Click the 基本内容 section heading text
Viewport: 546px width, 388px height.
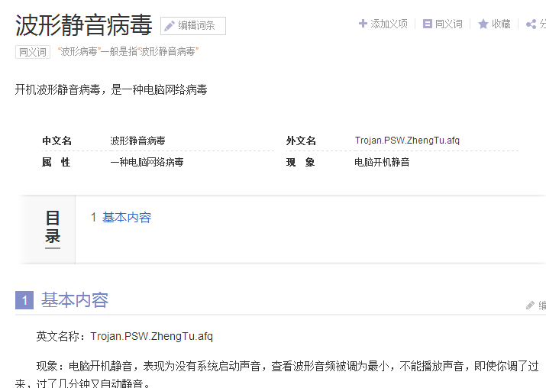pos(75,300)
